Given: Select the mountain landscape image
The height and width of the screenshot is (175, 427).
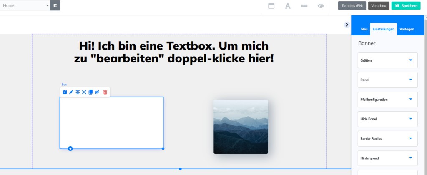Looking at the screenshot, I should pyautogui.click(x=241, y=127).
